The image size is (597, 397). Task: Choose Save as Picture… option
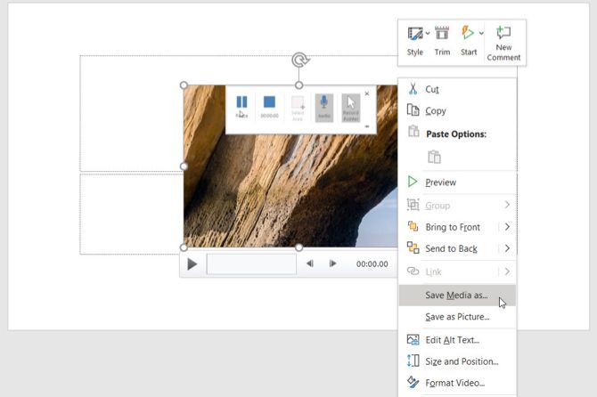[x=456, y=317]
